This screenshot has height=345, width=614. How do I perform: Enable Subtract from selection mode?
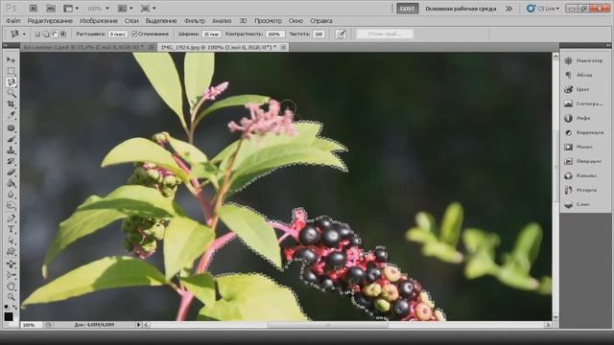coord(55,34)
